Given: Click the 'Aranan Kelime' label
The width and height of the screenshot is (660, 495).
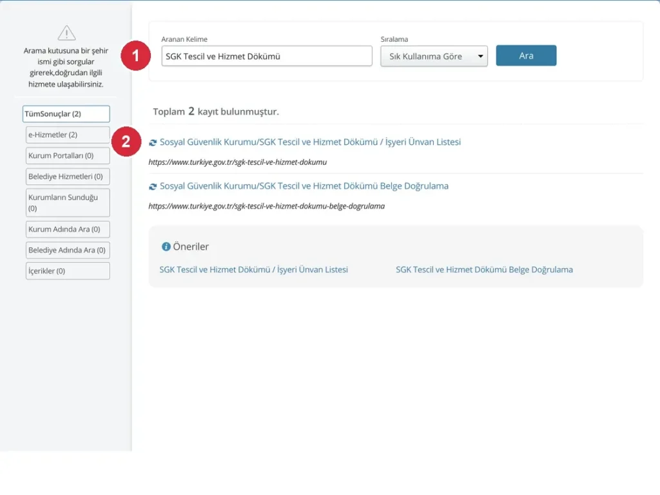Looking at the screenshot, I should coord(184,39).
